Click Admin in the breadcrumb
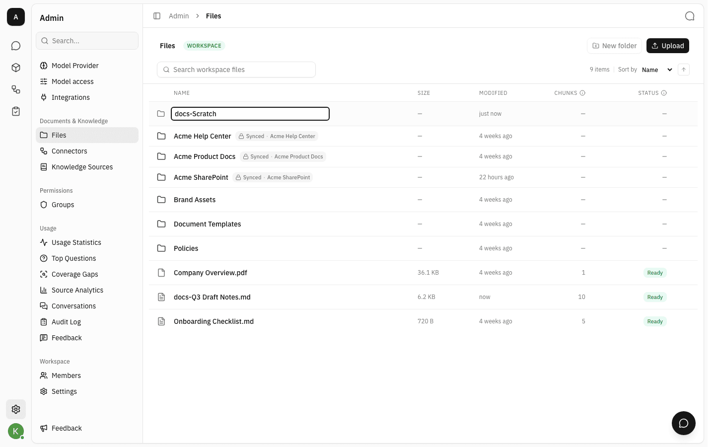This screenshot has width=715, height=447. coord(179,16)
